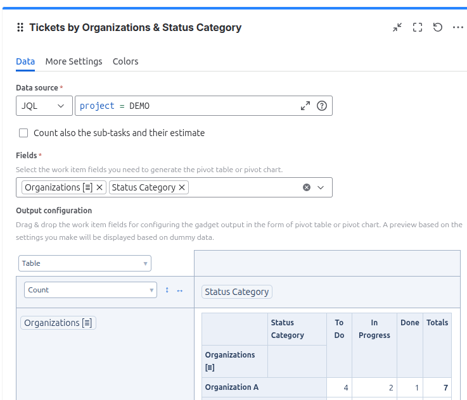Open the JQL data source dropdown
This screenshot has height=400, width=467.
point(43,106)
